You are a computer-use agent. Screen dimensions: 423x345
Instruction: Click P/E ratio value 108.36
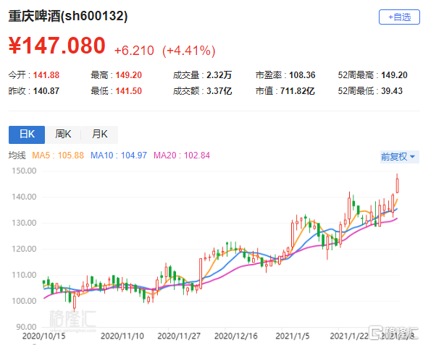tap(302, 75)
